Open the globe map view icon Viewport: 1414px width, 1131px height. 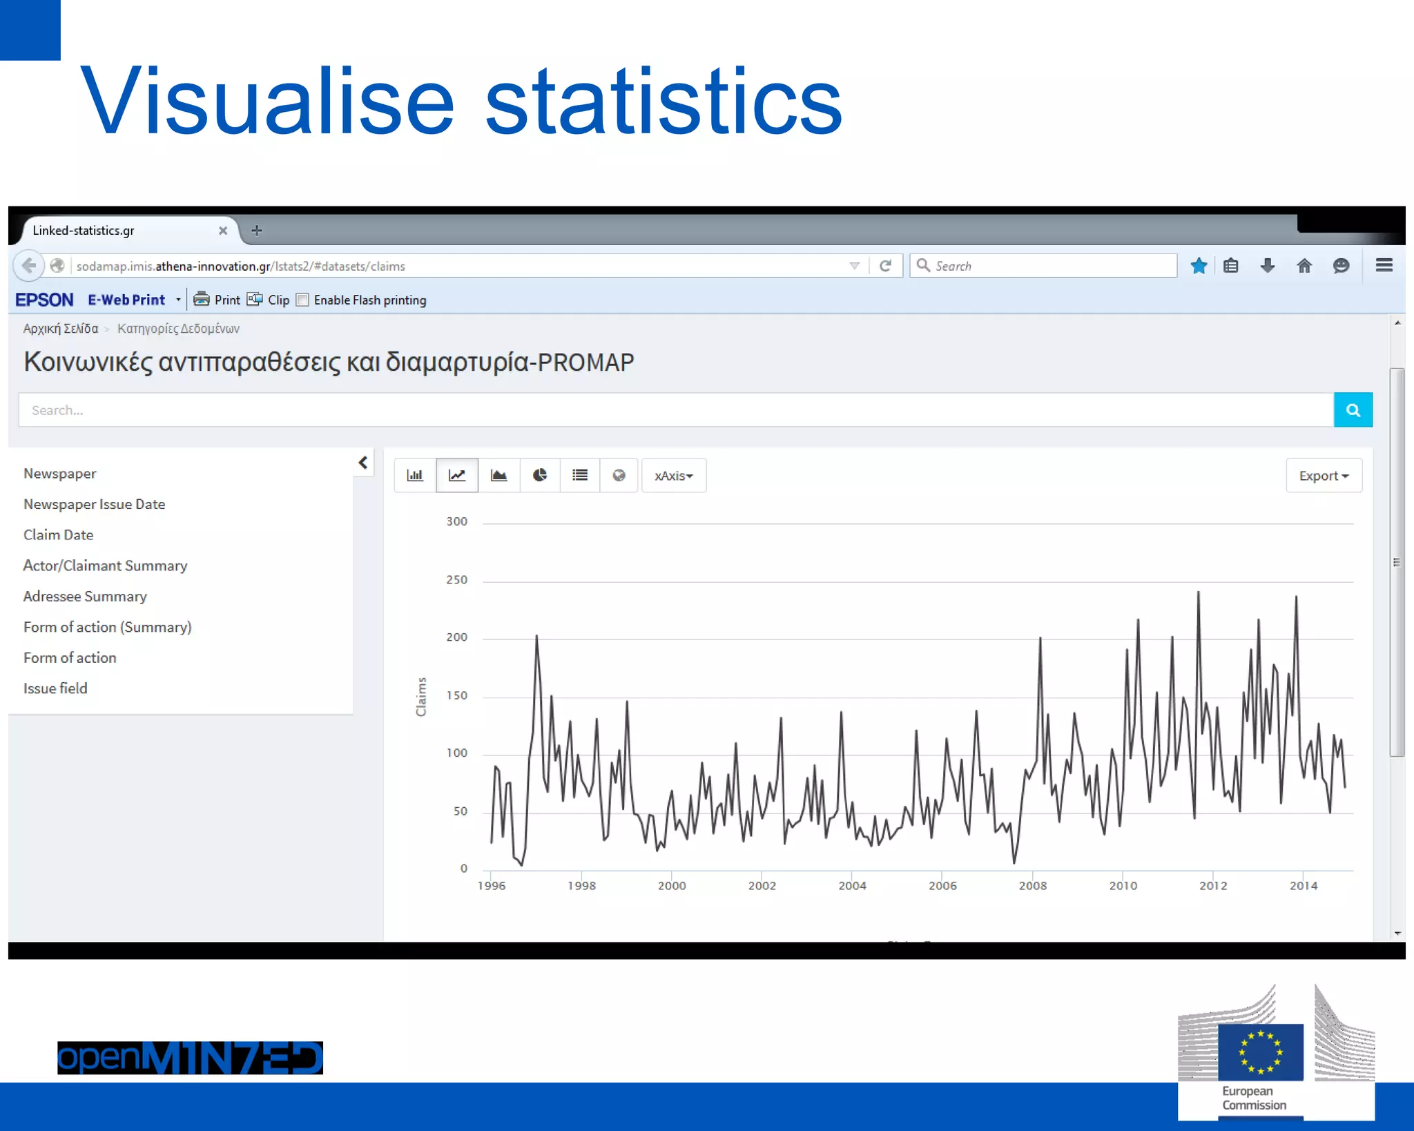[x=619, y=475]
